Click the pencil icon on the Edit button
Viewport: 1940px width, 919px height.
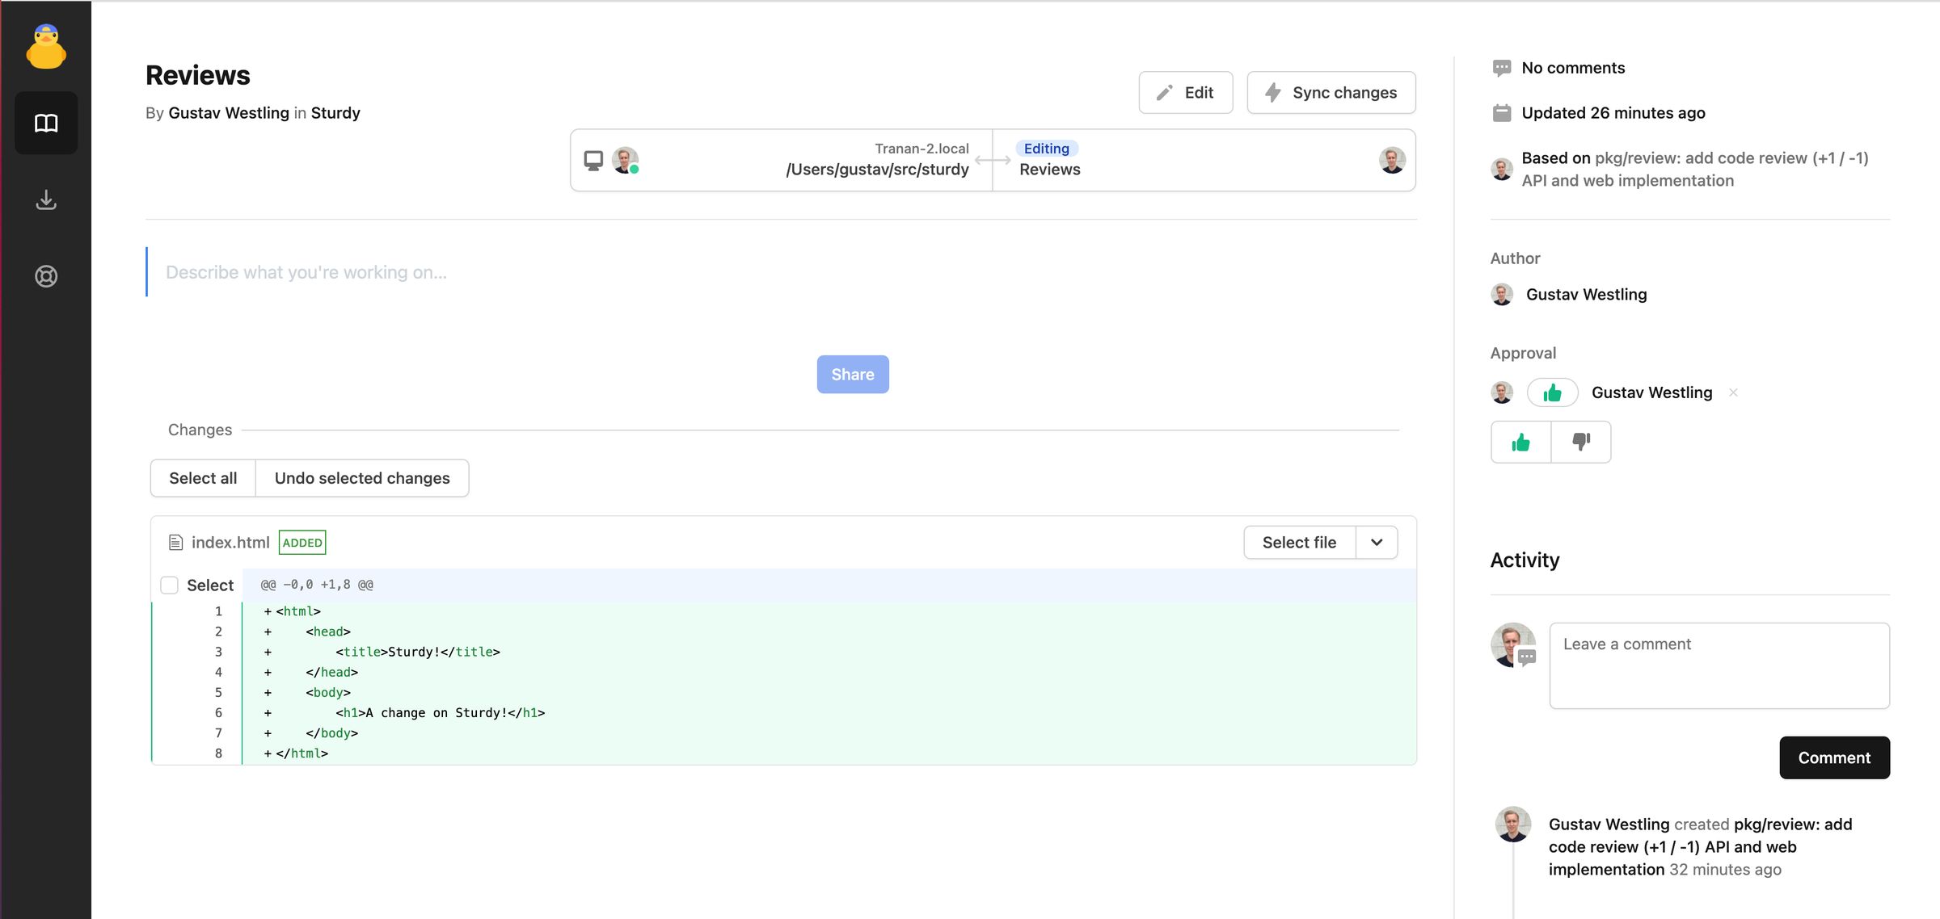pyautogui.click(x=1164, y=92)
